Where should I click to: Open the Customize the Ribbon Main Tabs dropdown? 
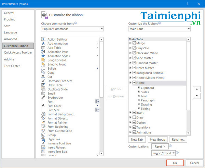point(159,29)
